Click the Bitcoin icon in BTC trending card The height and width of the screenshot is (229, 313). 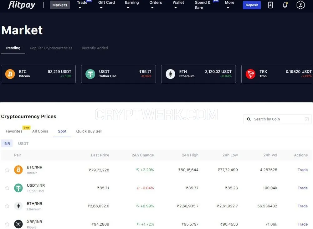pos(10,74)
